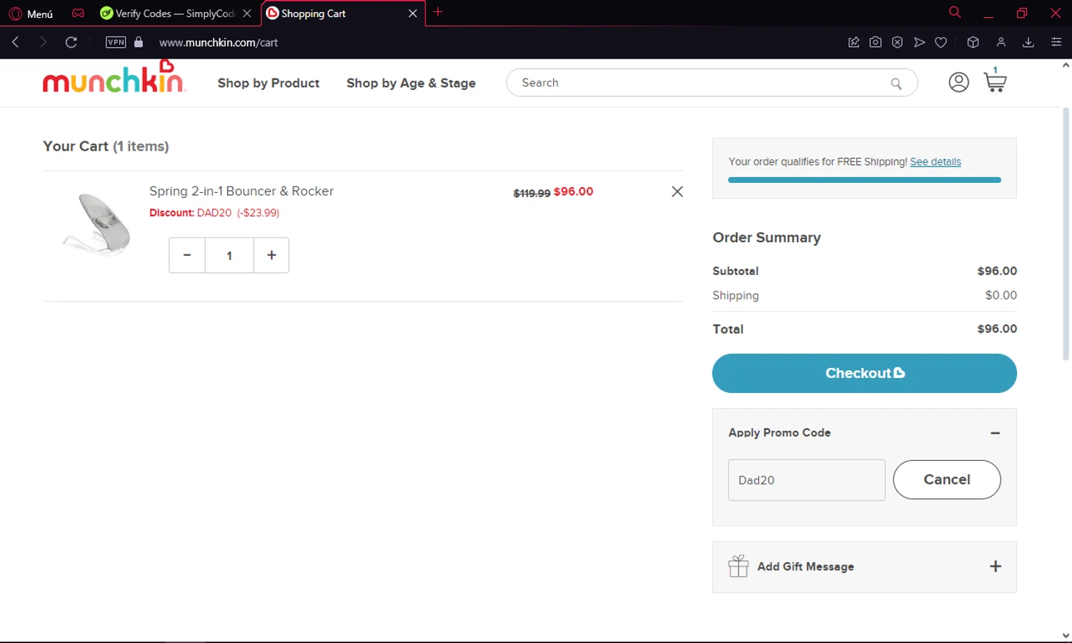The height and width of the screenshot is (643, 1072).
Task: Click the Shipping $0.00 value
Action: [1001, 295]
